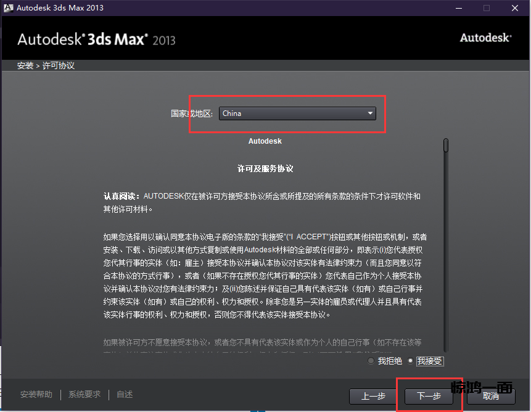The image size is (531, 412).
Task: Select the 我接受 radio button
Action: tap(411, 361)
